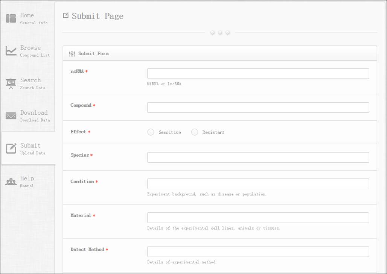The width and height of the screenshot is (387, 274).
Task: Click the 'Download Data' subtitle text
Action: [x=35, y=120]
